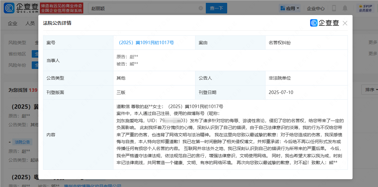
Task: Expand 更多 in the 省份地区 row
Action: (x=373, y=54)
